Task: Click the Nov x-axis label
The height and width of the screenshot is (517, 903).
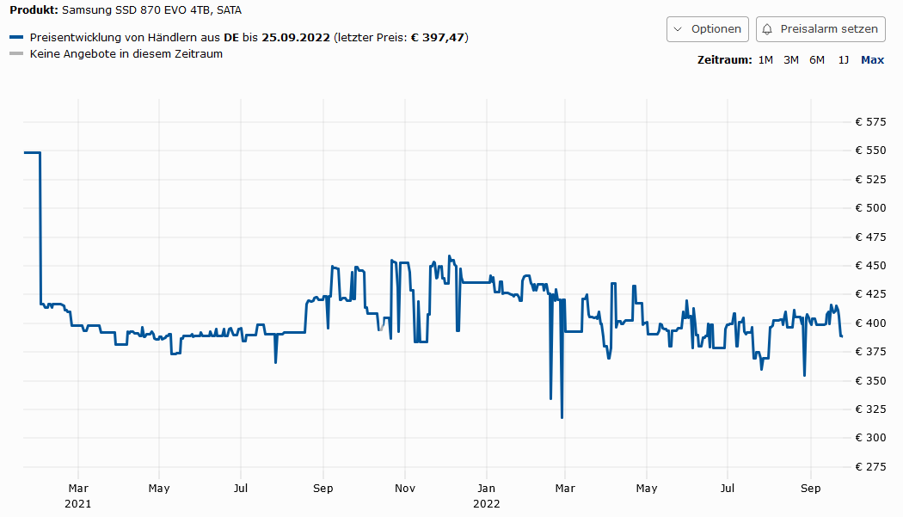Action: pos(405,488)
